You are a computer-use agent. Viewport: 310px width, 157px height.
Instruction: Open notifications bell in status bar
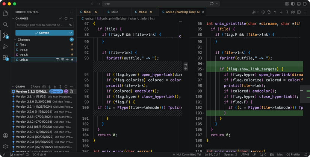click(x=306, y=154)
